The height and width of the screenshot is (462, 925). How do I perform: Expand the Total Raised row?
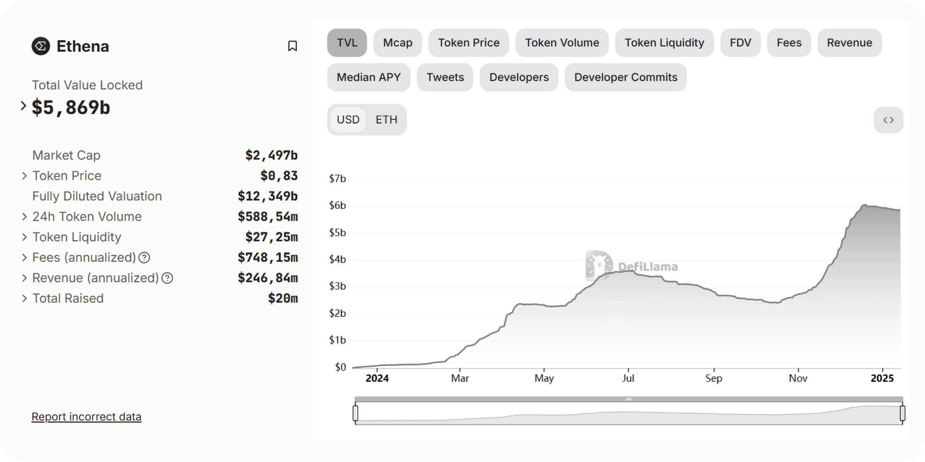coord(24,298)
